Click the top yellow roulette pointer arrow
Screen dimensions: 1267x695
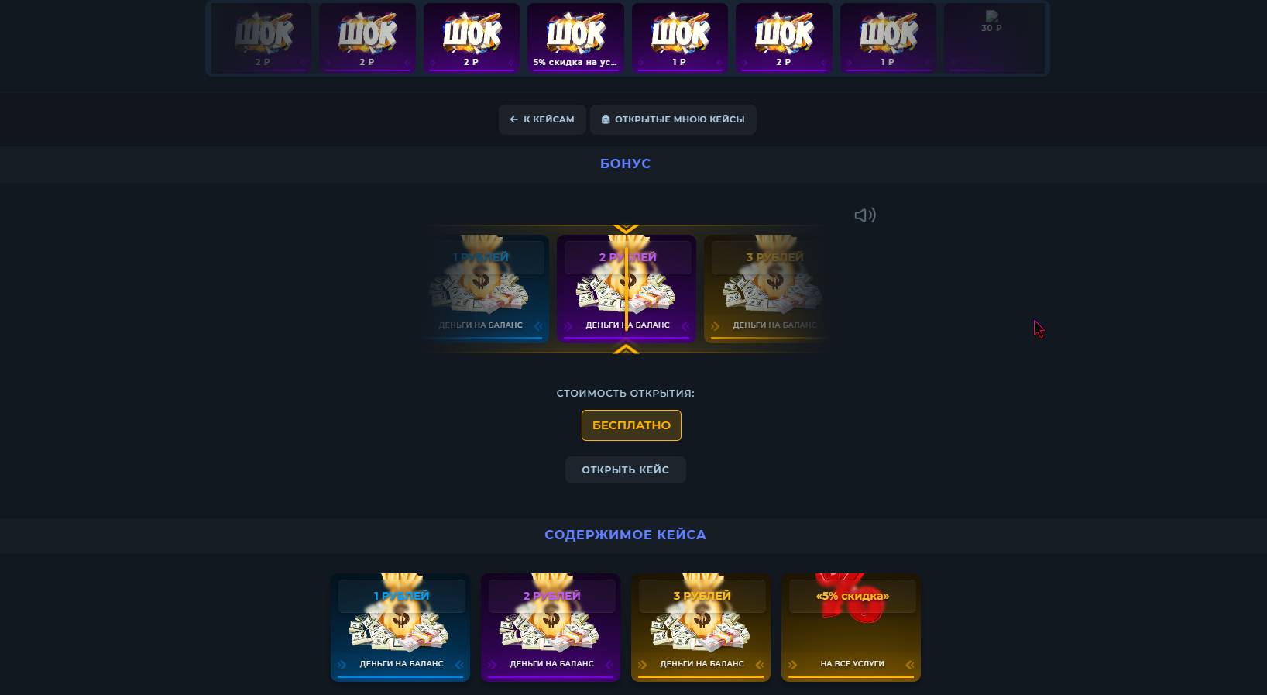626,229
